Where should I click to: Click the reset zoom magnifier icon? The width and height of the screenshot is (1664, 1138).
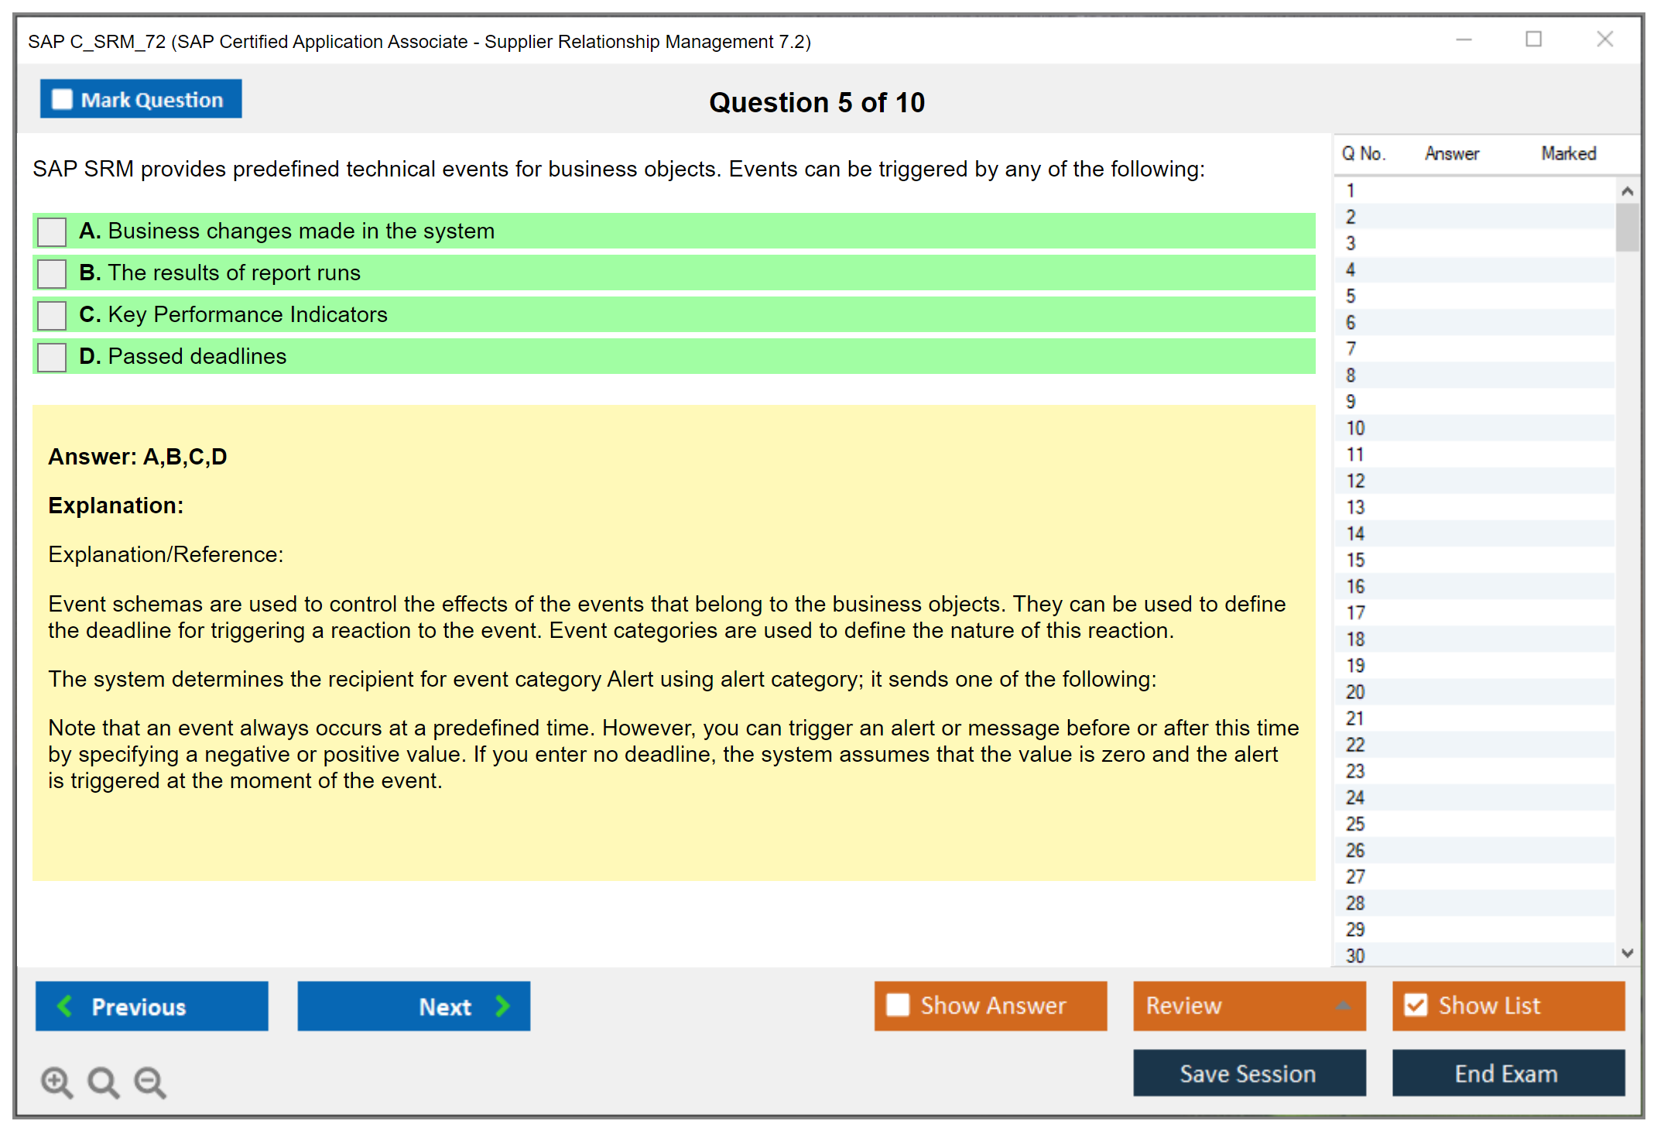coord(103,1081)
